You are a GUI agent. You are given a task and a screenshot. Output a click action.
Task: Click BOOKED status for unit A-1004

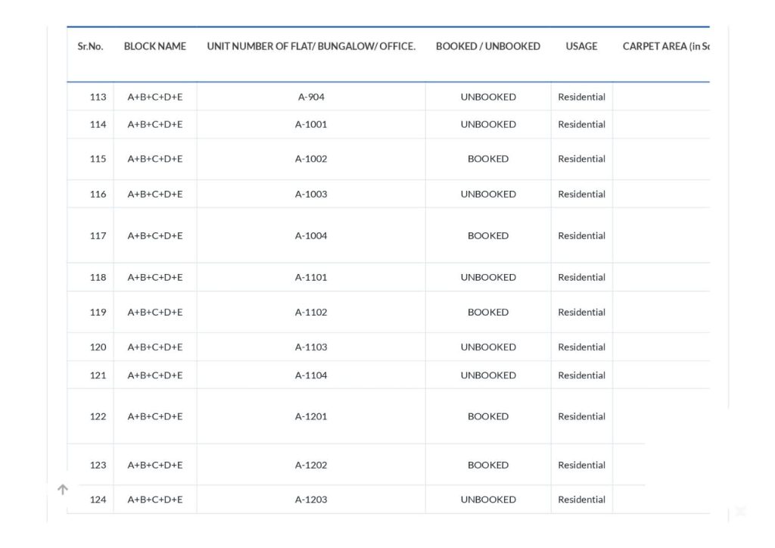[x=488, y=235]
